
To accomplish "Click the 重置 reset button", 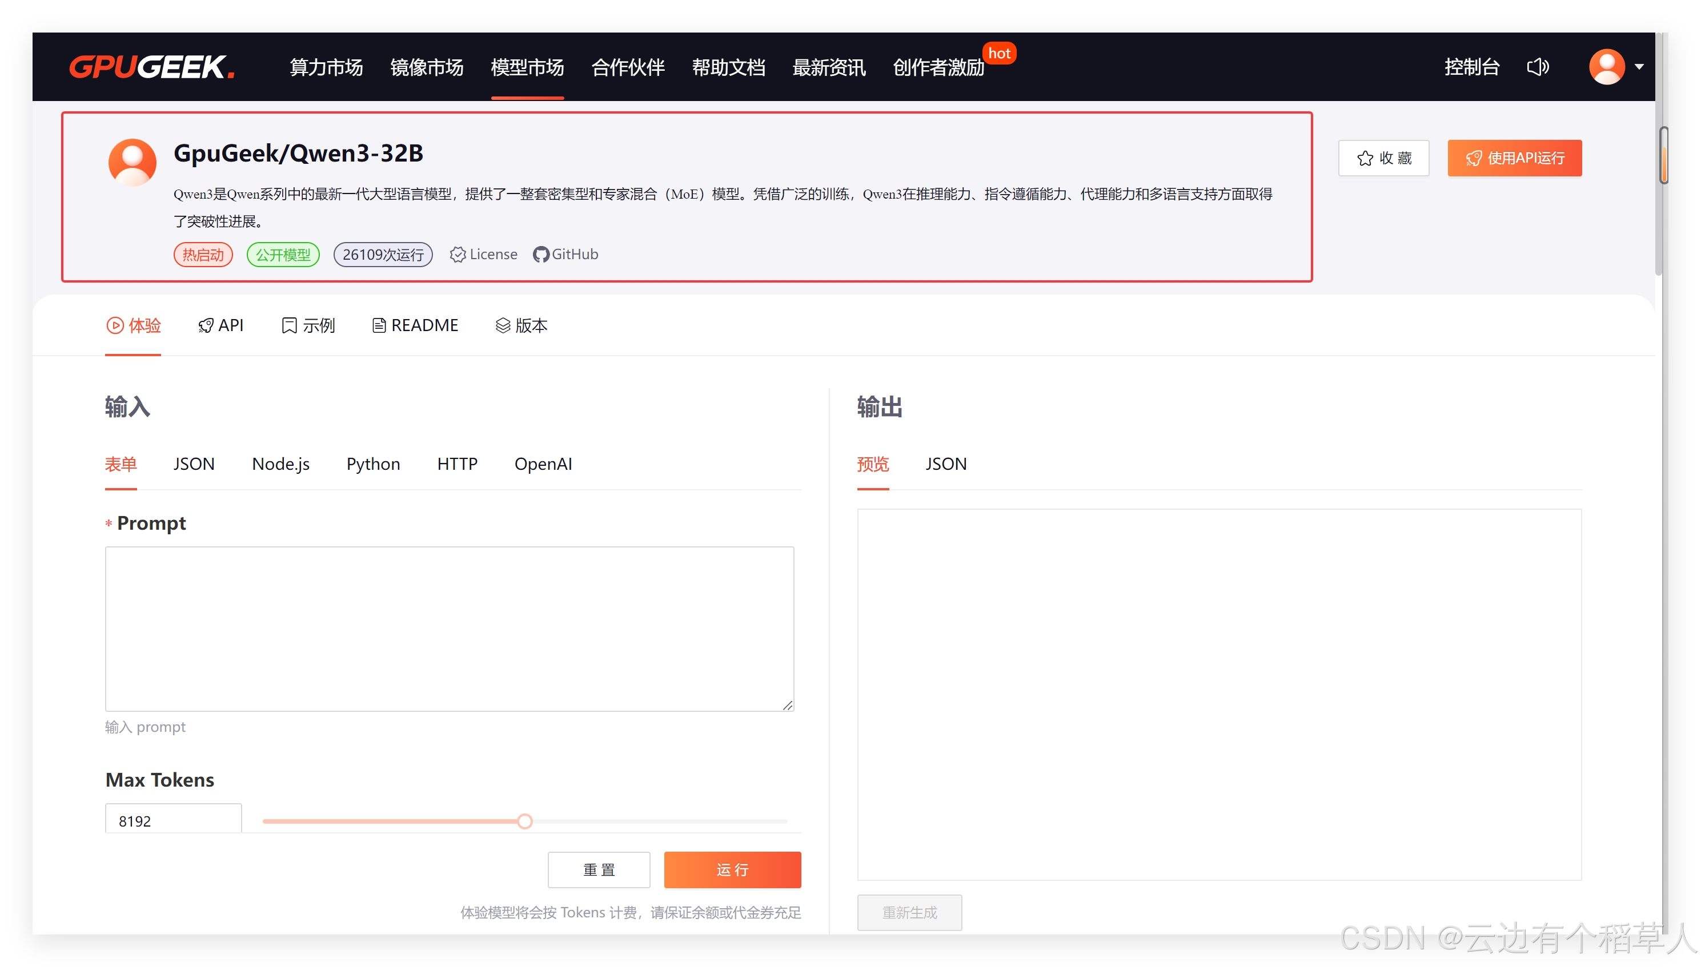I will 599,869.
